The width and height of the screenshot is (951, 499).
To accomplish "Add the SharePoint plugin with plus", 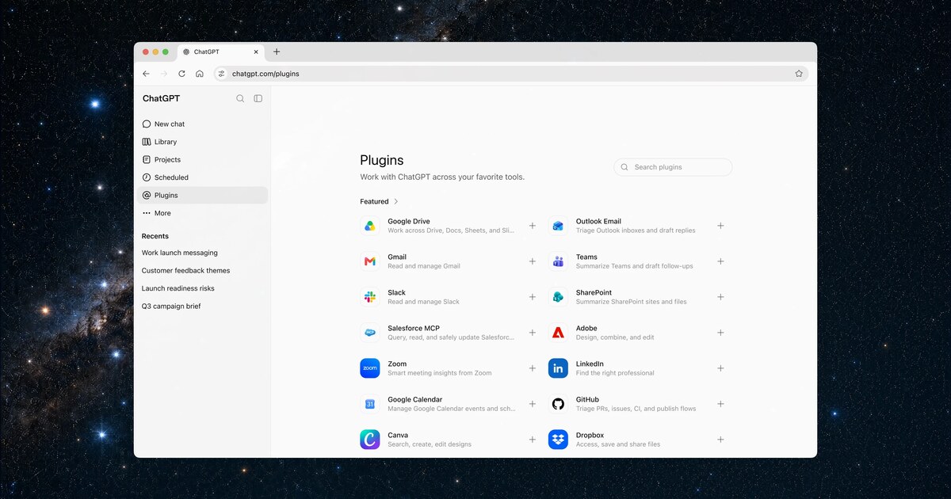I will click(720, 297).
